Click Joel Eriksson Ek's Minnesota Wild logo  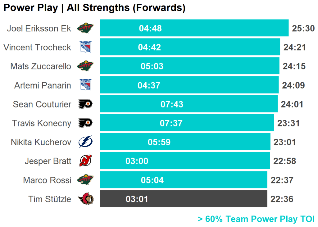coord(85,29)
